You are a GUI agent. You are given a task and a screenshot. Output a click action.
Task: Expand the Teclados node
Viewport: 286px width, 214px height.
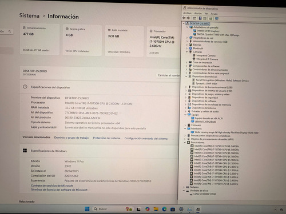point(184,187)
